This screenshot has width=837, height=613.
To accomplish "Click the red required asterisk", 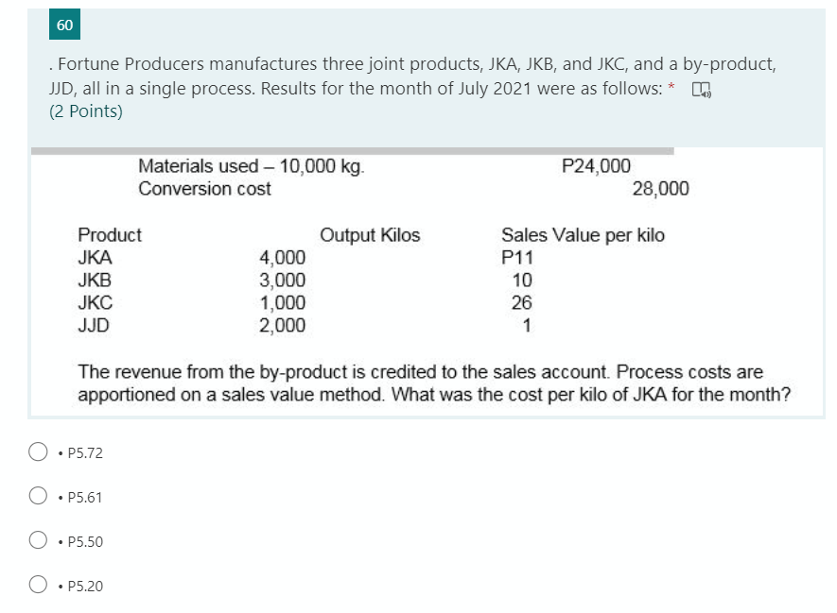I will tap(671, 86).
